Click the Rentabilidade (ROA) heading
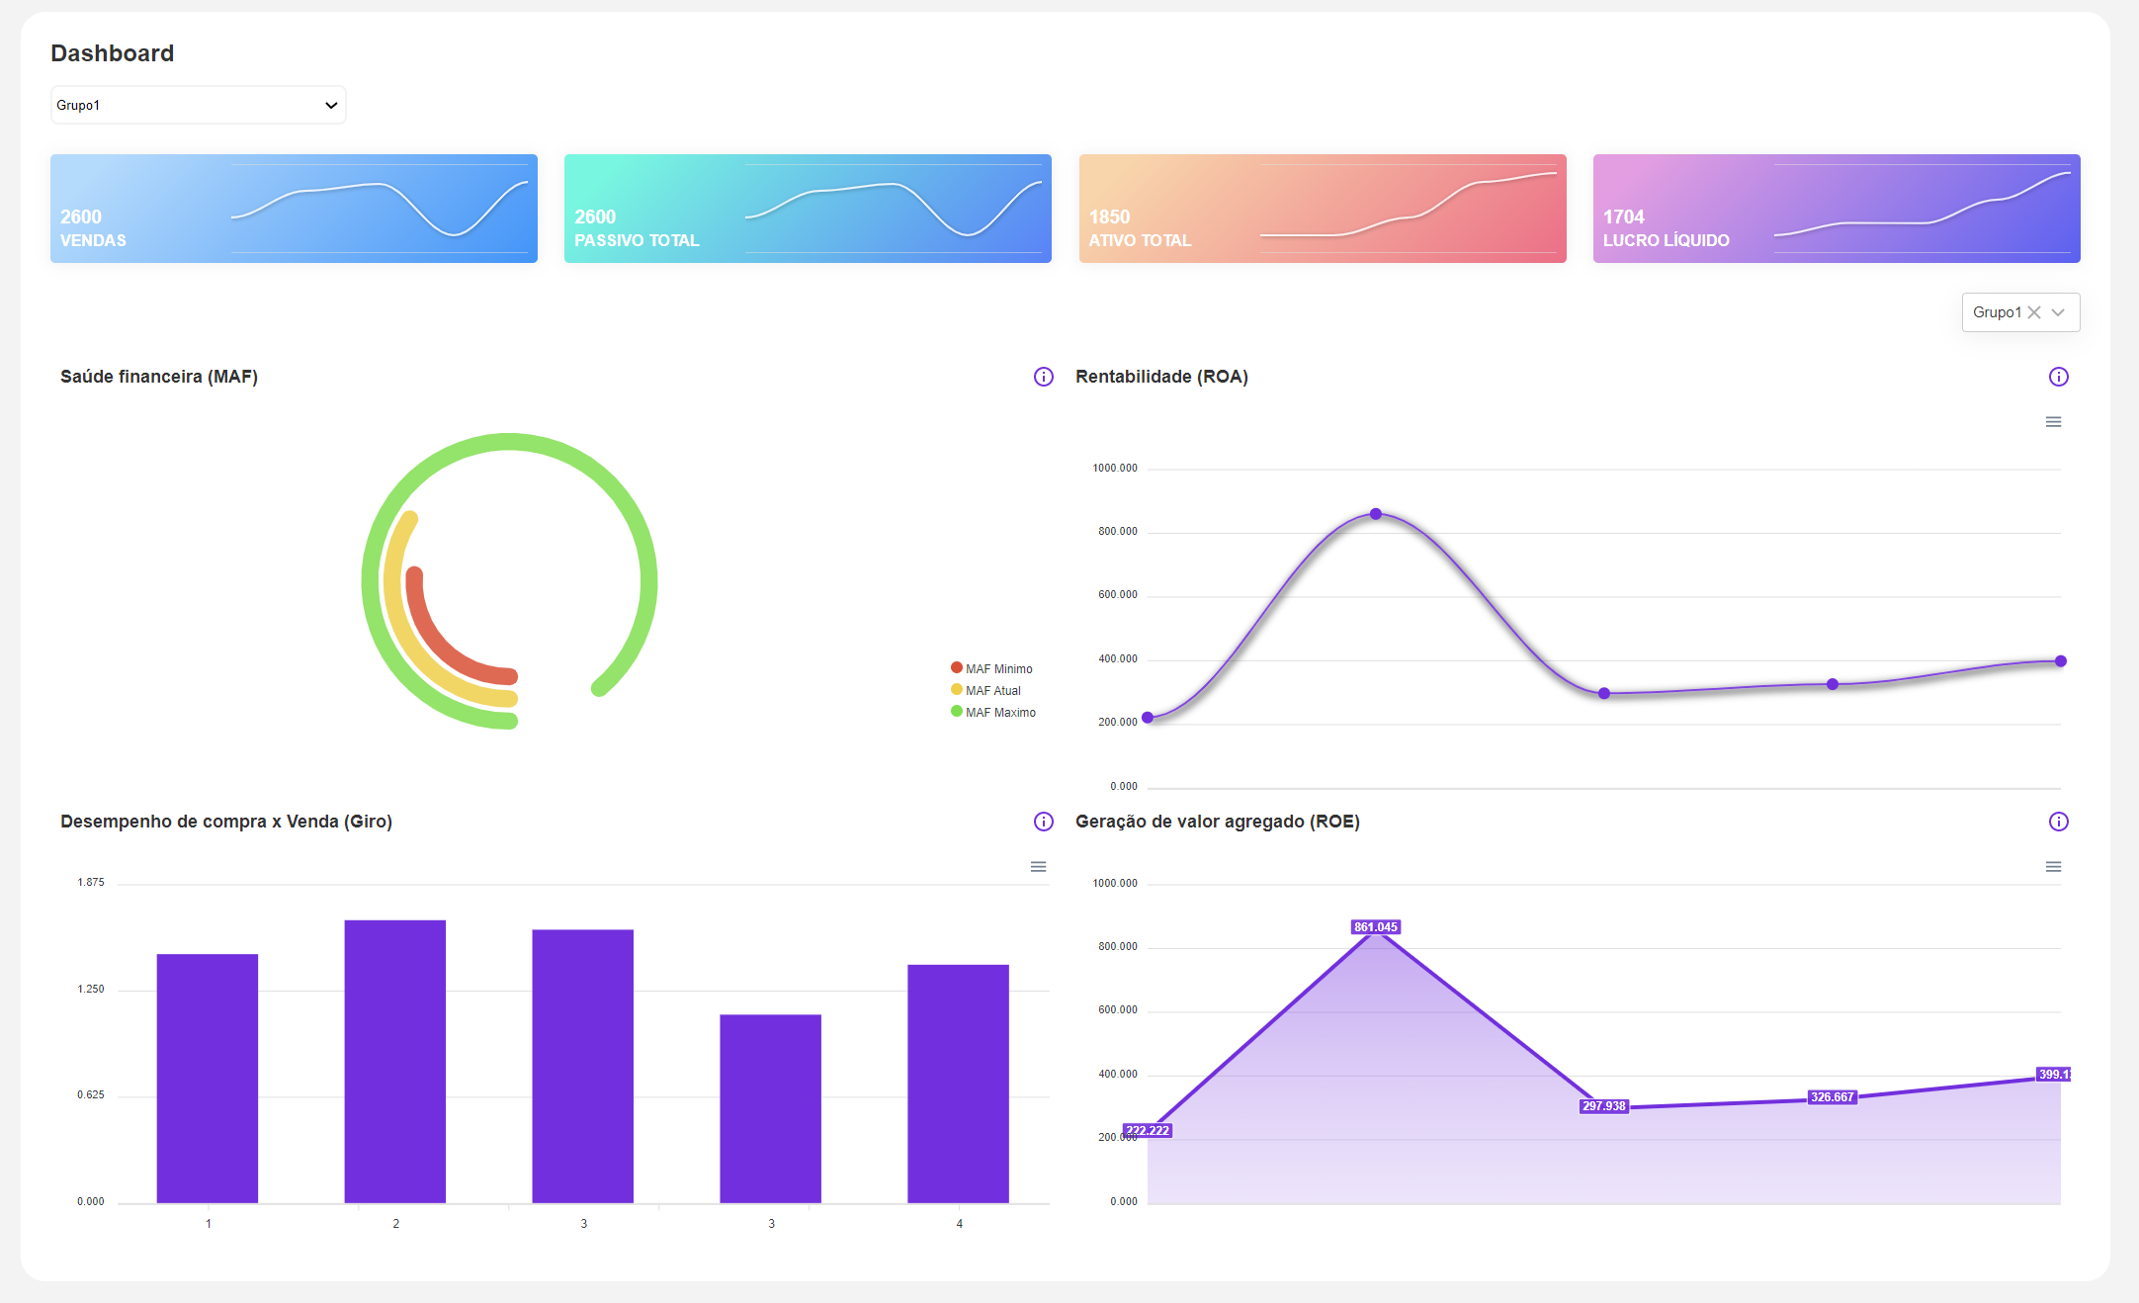 (x=1161, y=377)
